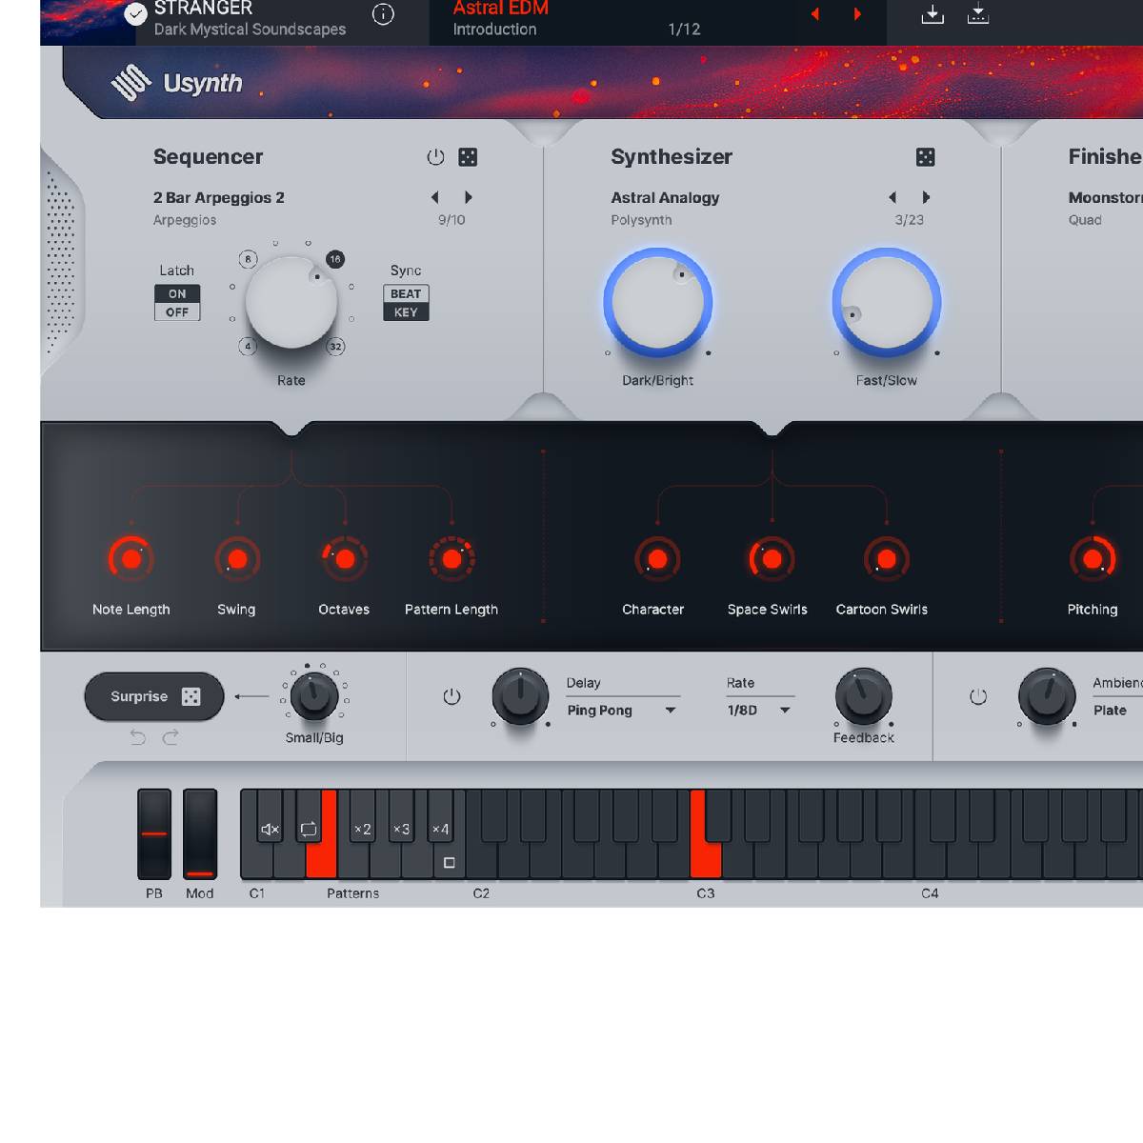The width and height of the screenshot is (1143, 1143).
Task: Click the Plate ambience type label
Action: (1110, 711)
